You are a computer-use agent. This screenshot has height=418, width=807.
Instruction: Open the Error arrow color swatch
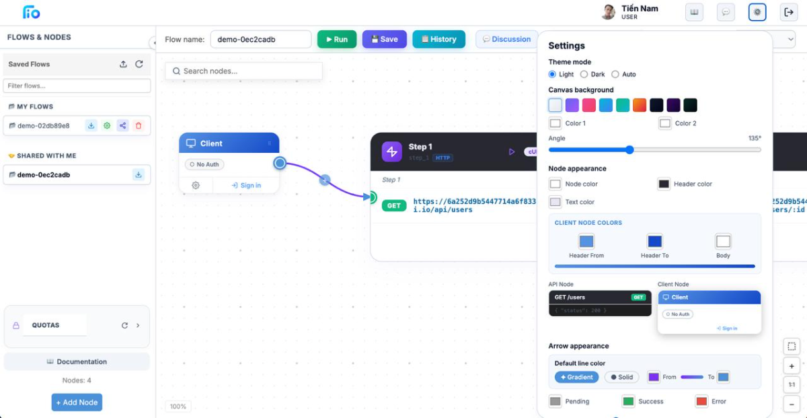[x=701, y=401]
